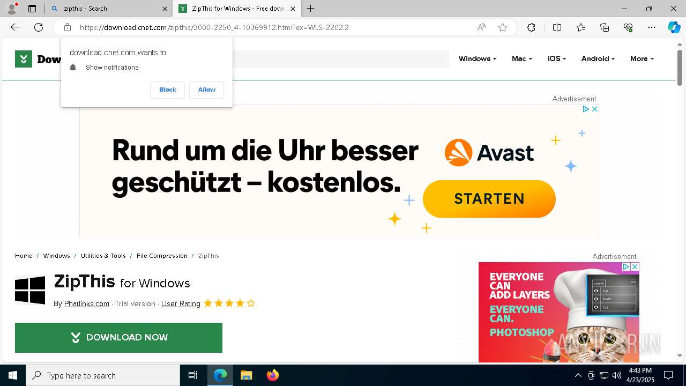686x386 pixels.
Task: Open the User Rating link
Action: click(181, 303)
